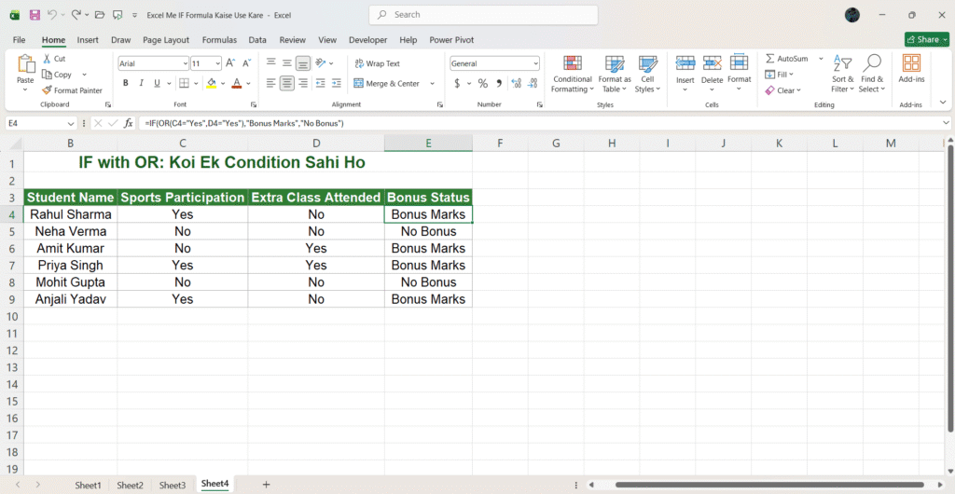Open Format as Table gallery
Image resolution: width=955 pixels, height=494 pixels.
[x=615, y=75]
